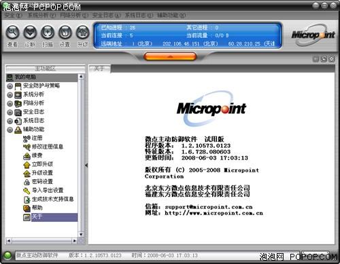Click the orange collapse button under status panel
Image resolution: width=340 pixels, height=264 pixels.
point(170,56)
